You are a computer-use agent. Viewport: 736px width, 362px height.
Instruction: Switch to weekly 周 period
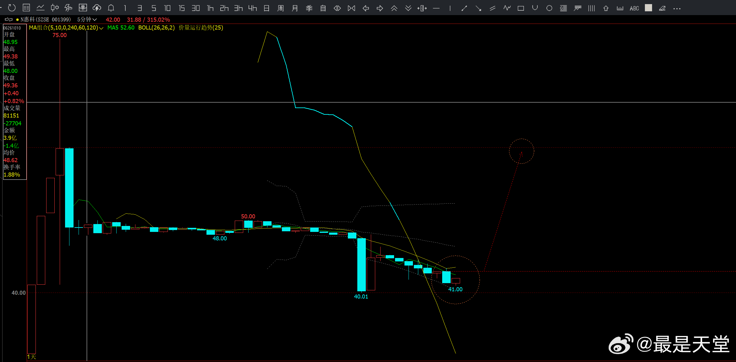[281, 8]
